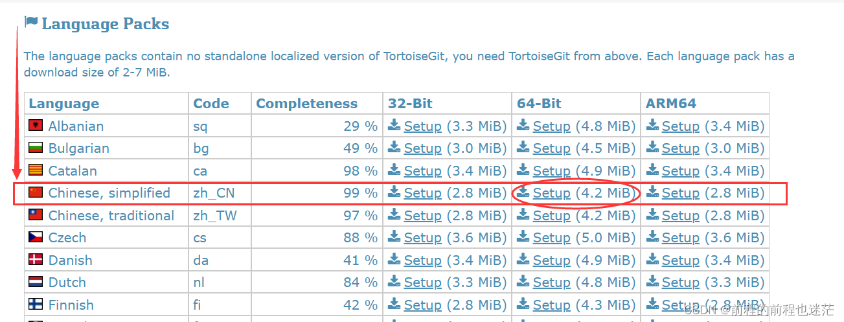Select the Bulgarian language name cell

click(107, 148)
